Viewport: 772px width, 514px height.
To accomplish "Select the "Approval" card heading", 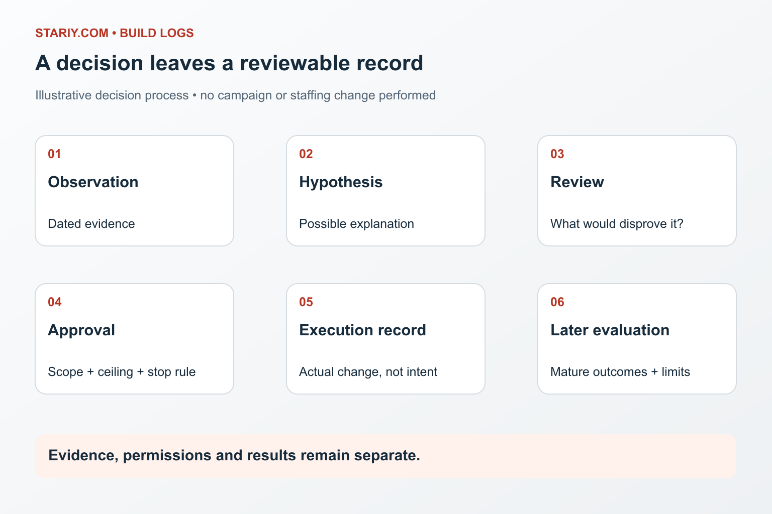I will (x=81, y=330).
